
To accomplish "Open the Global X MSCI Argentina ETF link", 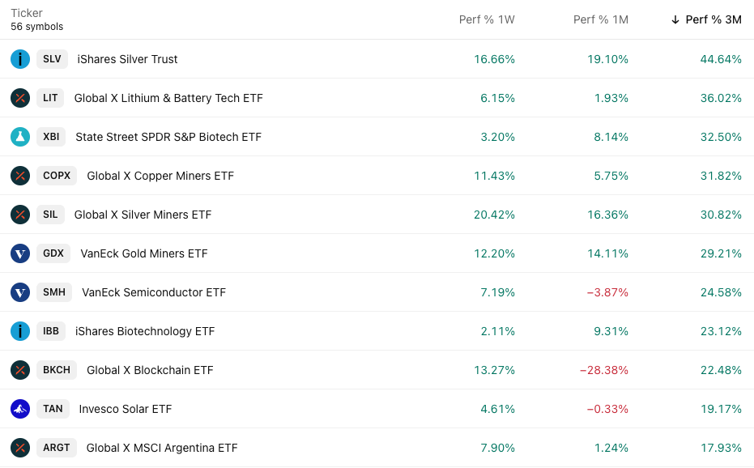I will [162, 448].
